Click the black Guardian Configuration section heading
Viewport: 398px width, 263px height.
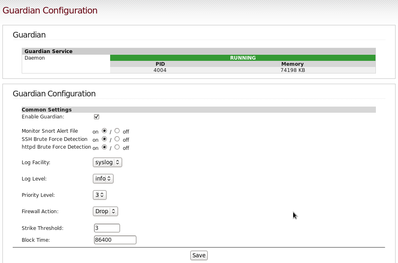point(54,94)
